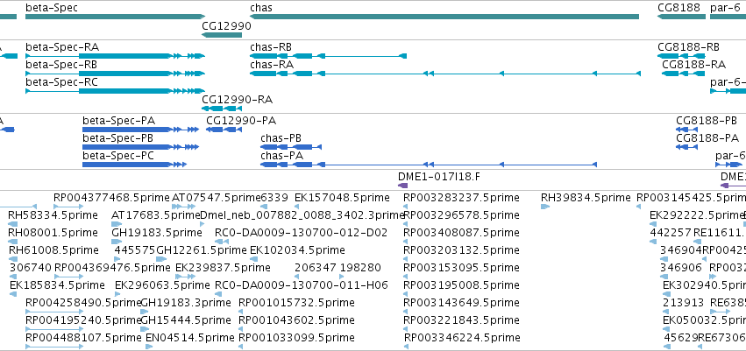Select the long chas gene bar

coord(444,17)
